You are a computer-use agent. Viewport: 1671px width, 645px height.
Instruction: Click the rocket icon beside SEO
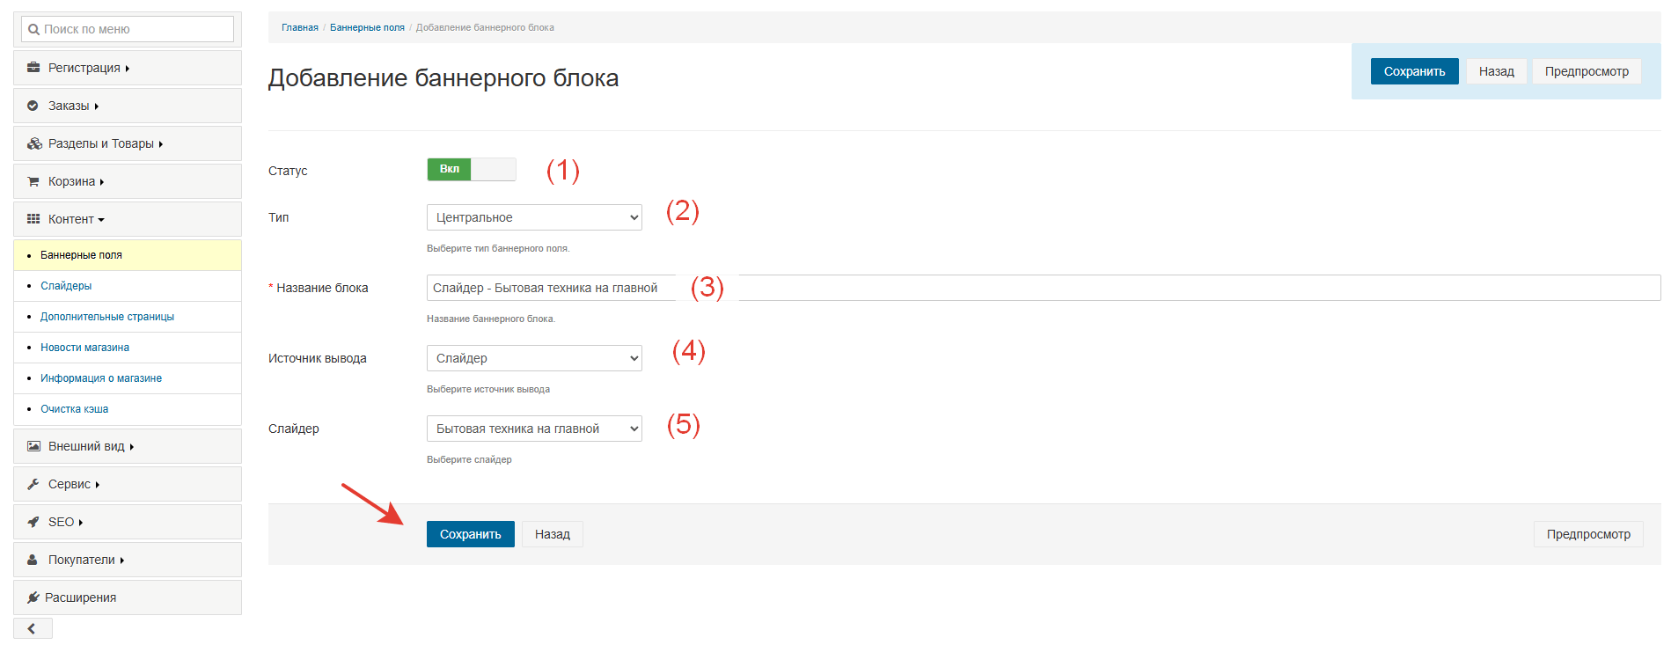click(33, 522)
